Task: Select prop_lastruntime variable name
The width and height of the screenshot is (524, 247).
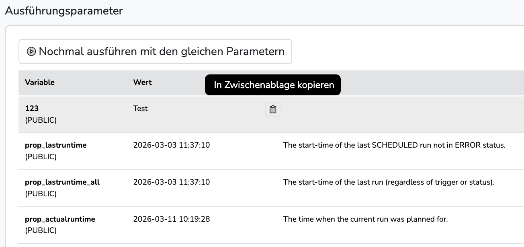Action: coord(55,145)
